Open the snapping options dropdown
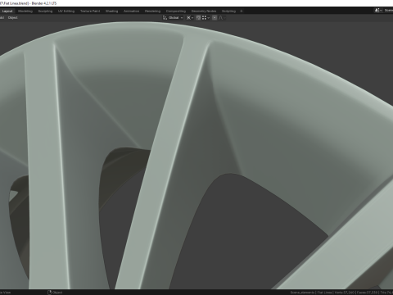 tap(206, 18)
